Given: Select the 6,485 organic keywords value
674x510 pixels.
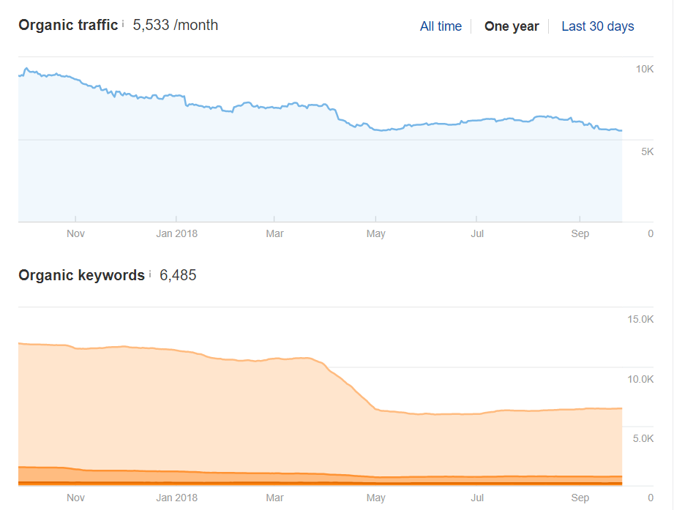Looking at the screenshot, I should (x=178, y=275).
